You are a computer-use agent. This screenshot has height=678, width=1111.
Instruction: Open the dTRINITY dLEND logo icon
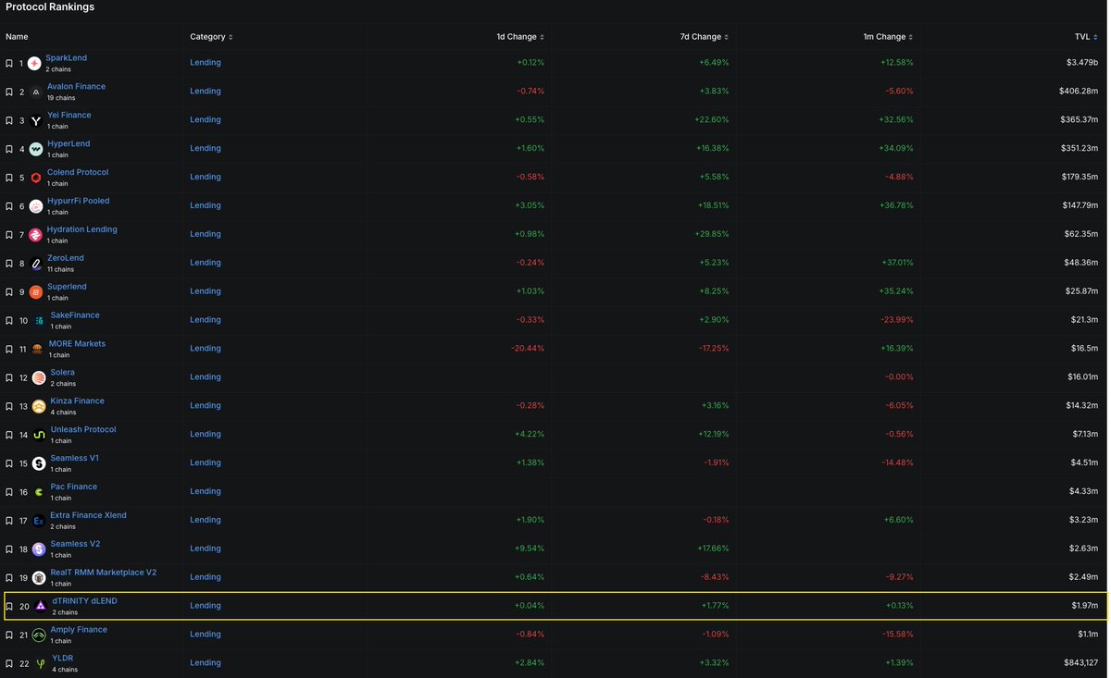(40, 607)
